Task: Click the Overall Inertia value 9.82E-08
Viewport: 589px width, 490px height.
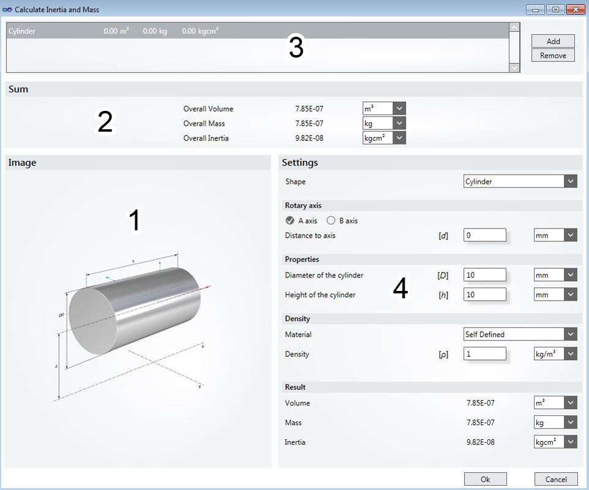Action: point(309,138)
